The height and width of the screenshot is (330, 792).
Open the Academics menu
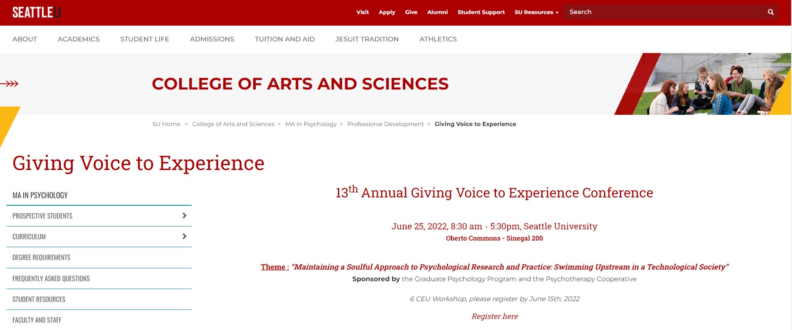[x=79, y=39]
